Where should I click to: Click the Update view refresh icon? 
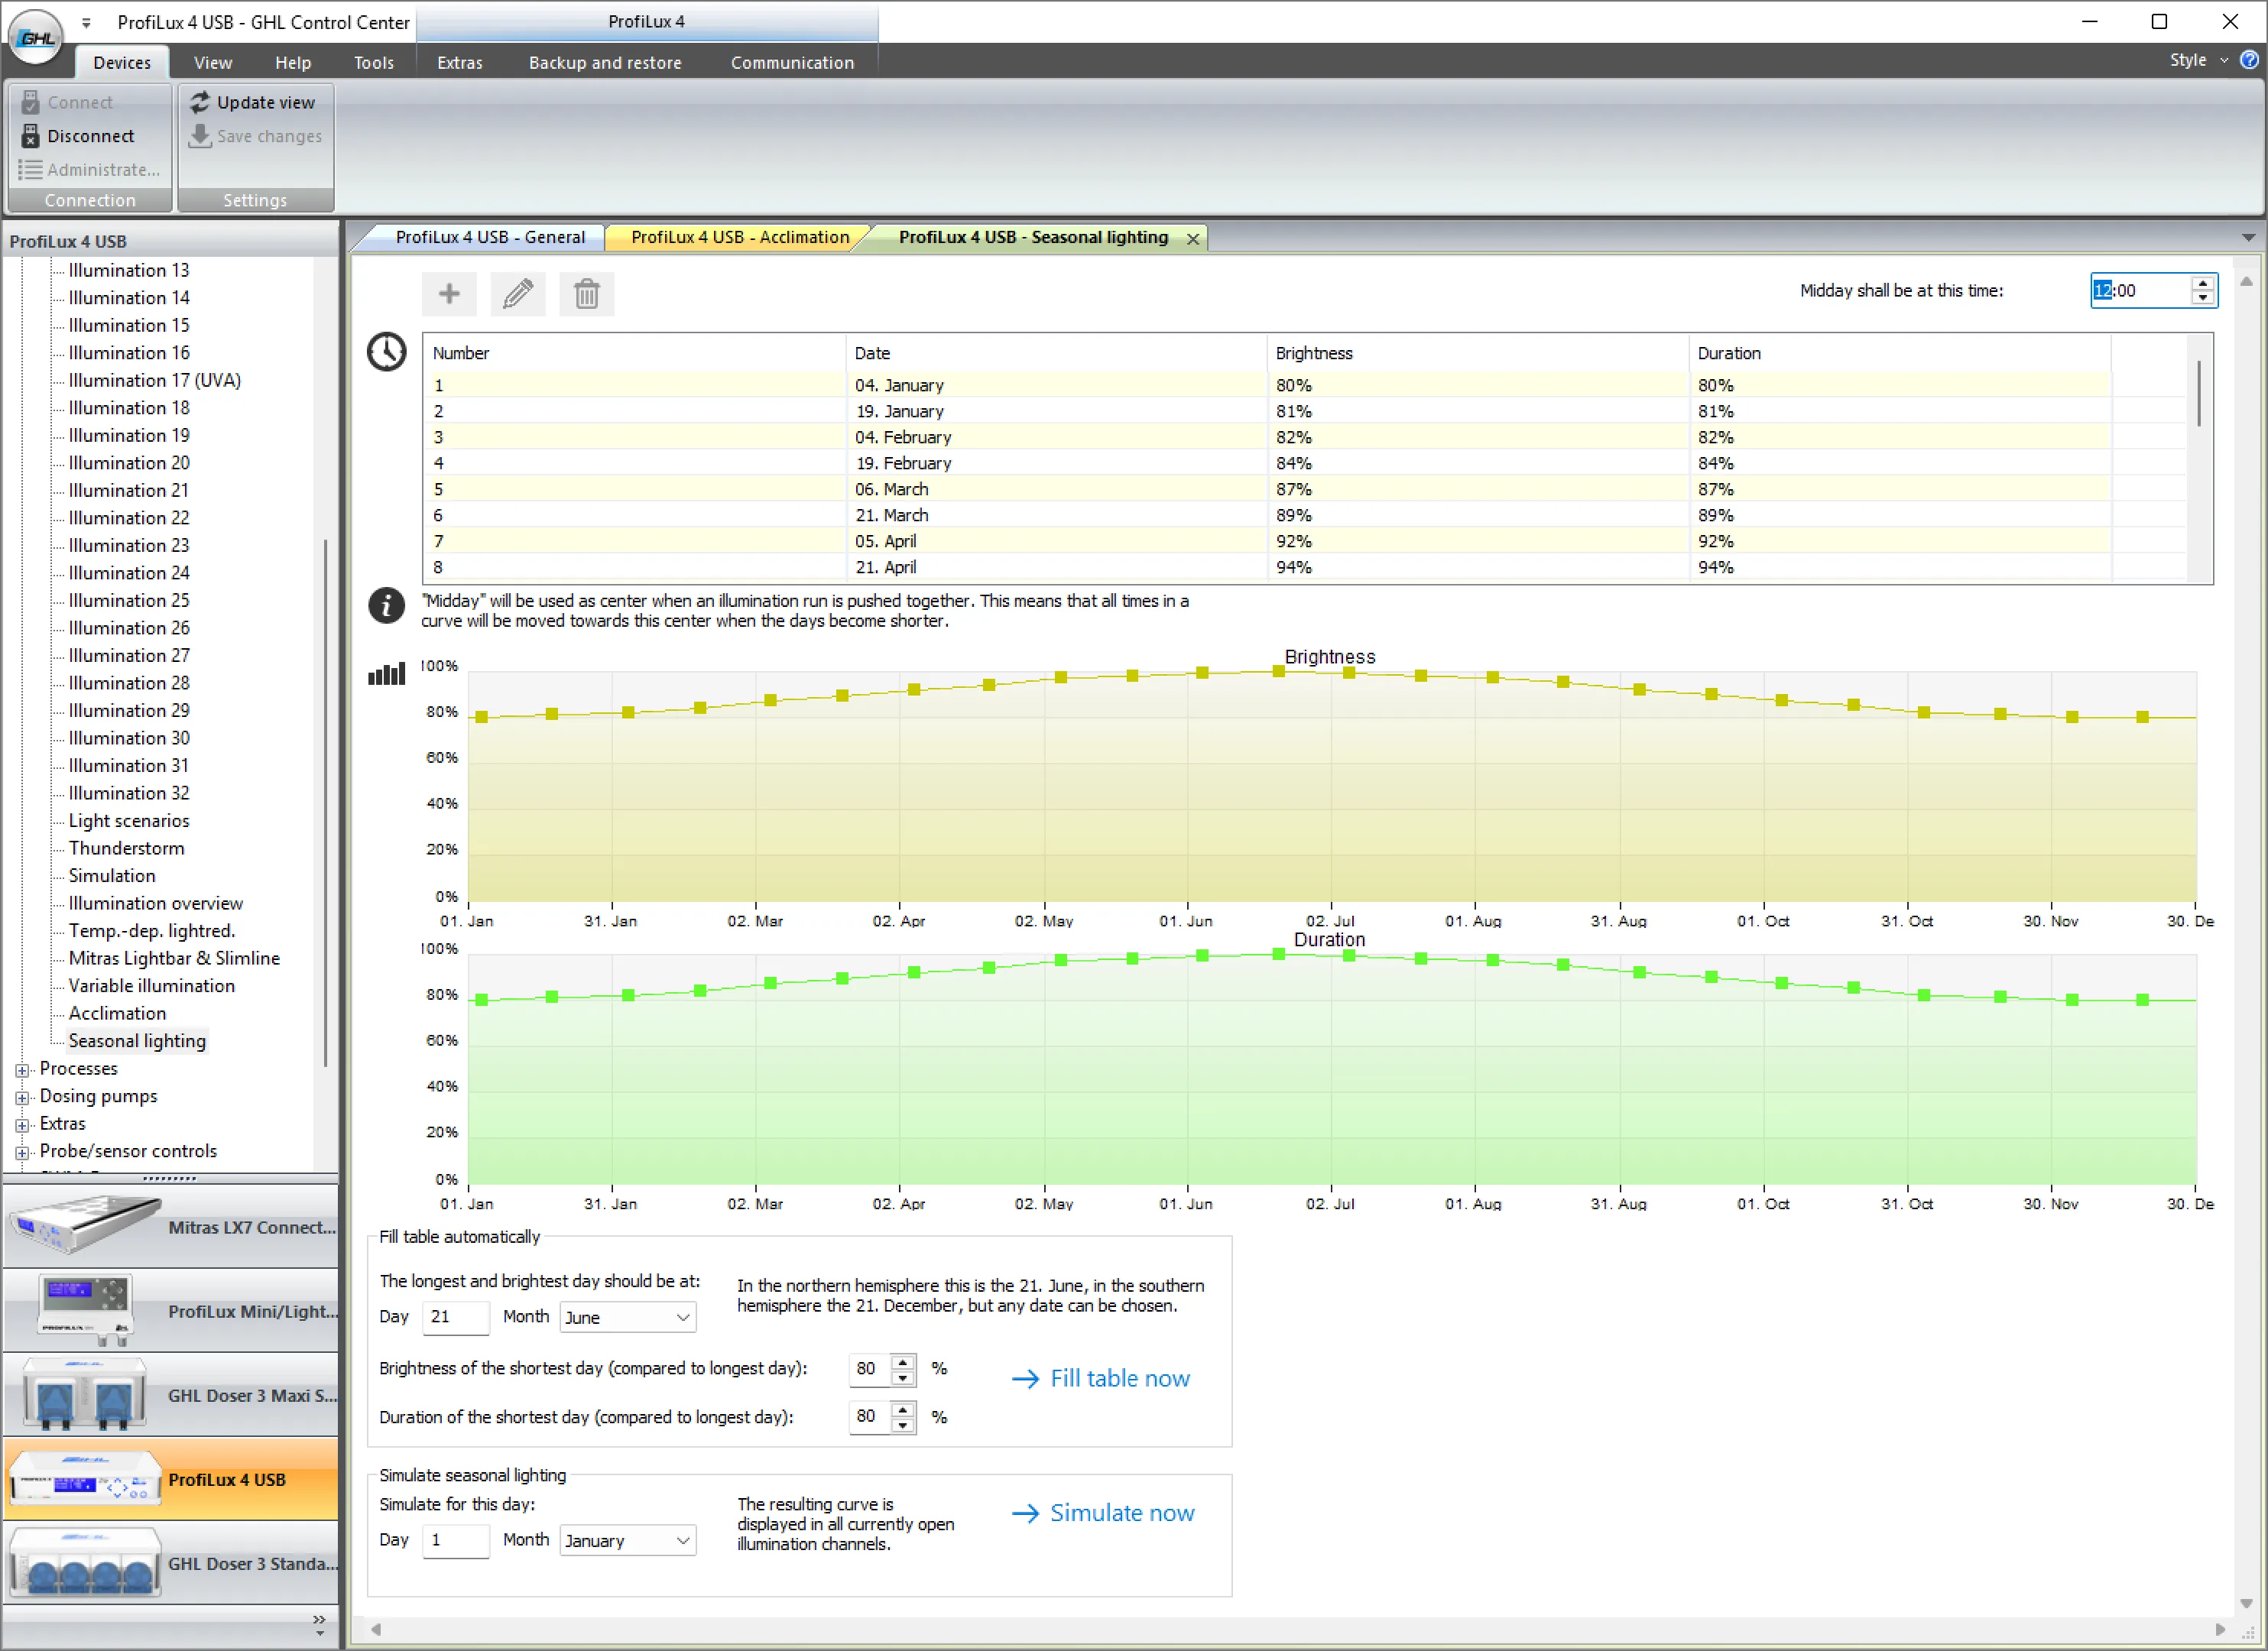click(x=200, y=102)
